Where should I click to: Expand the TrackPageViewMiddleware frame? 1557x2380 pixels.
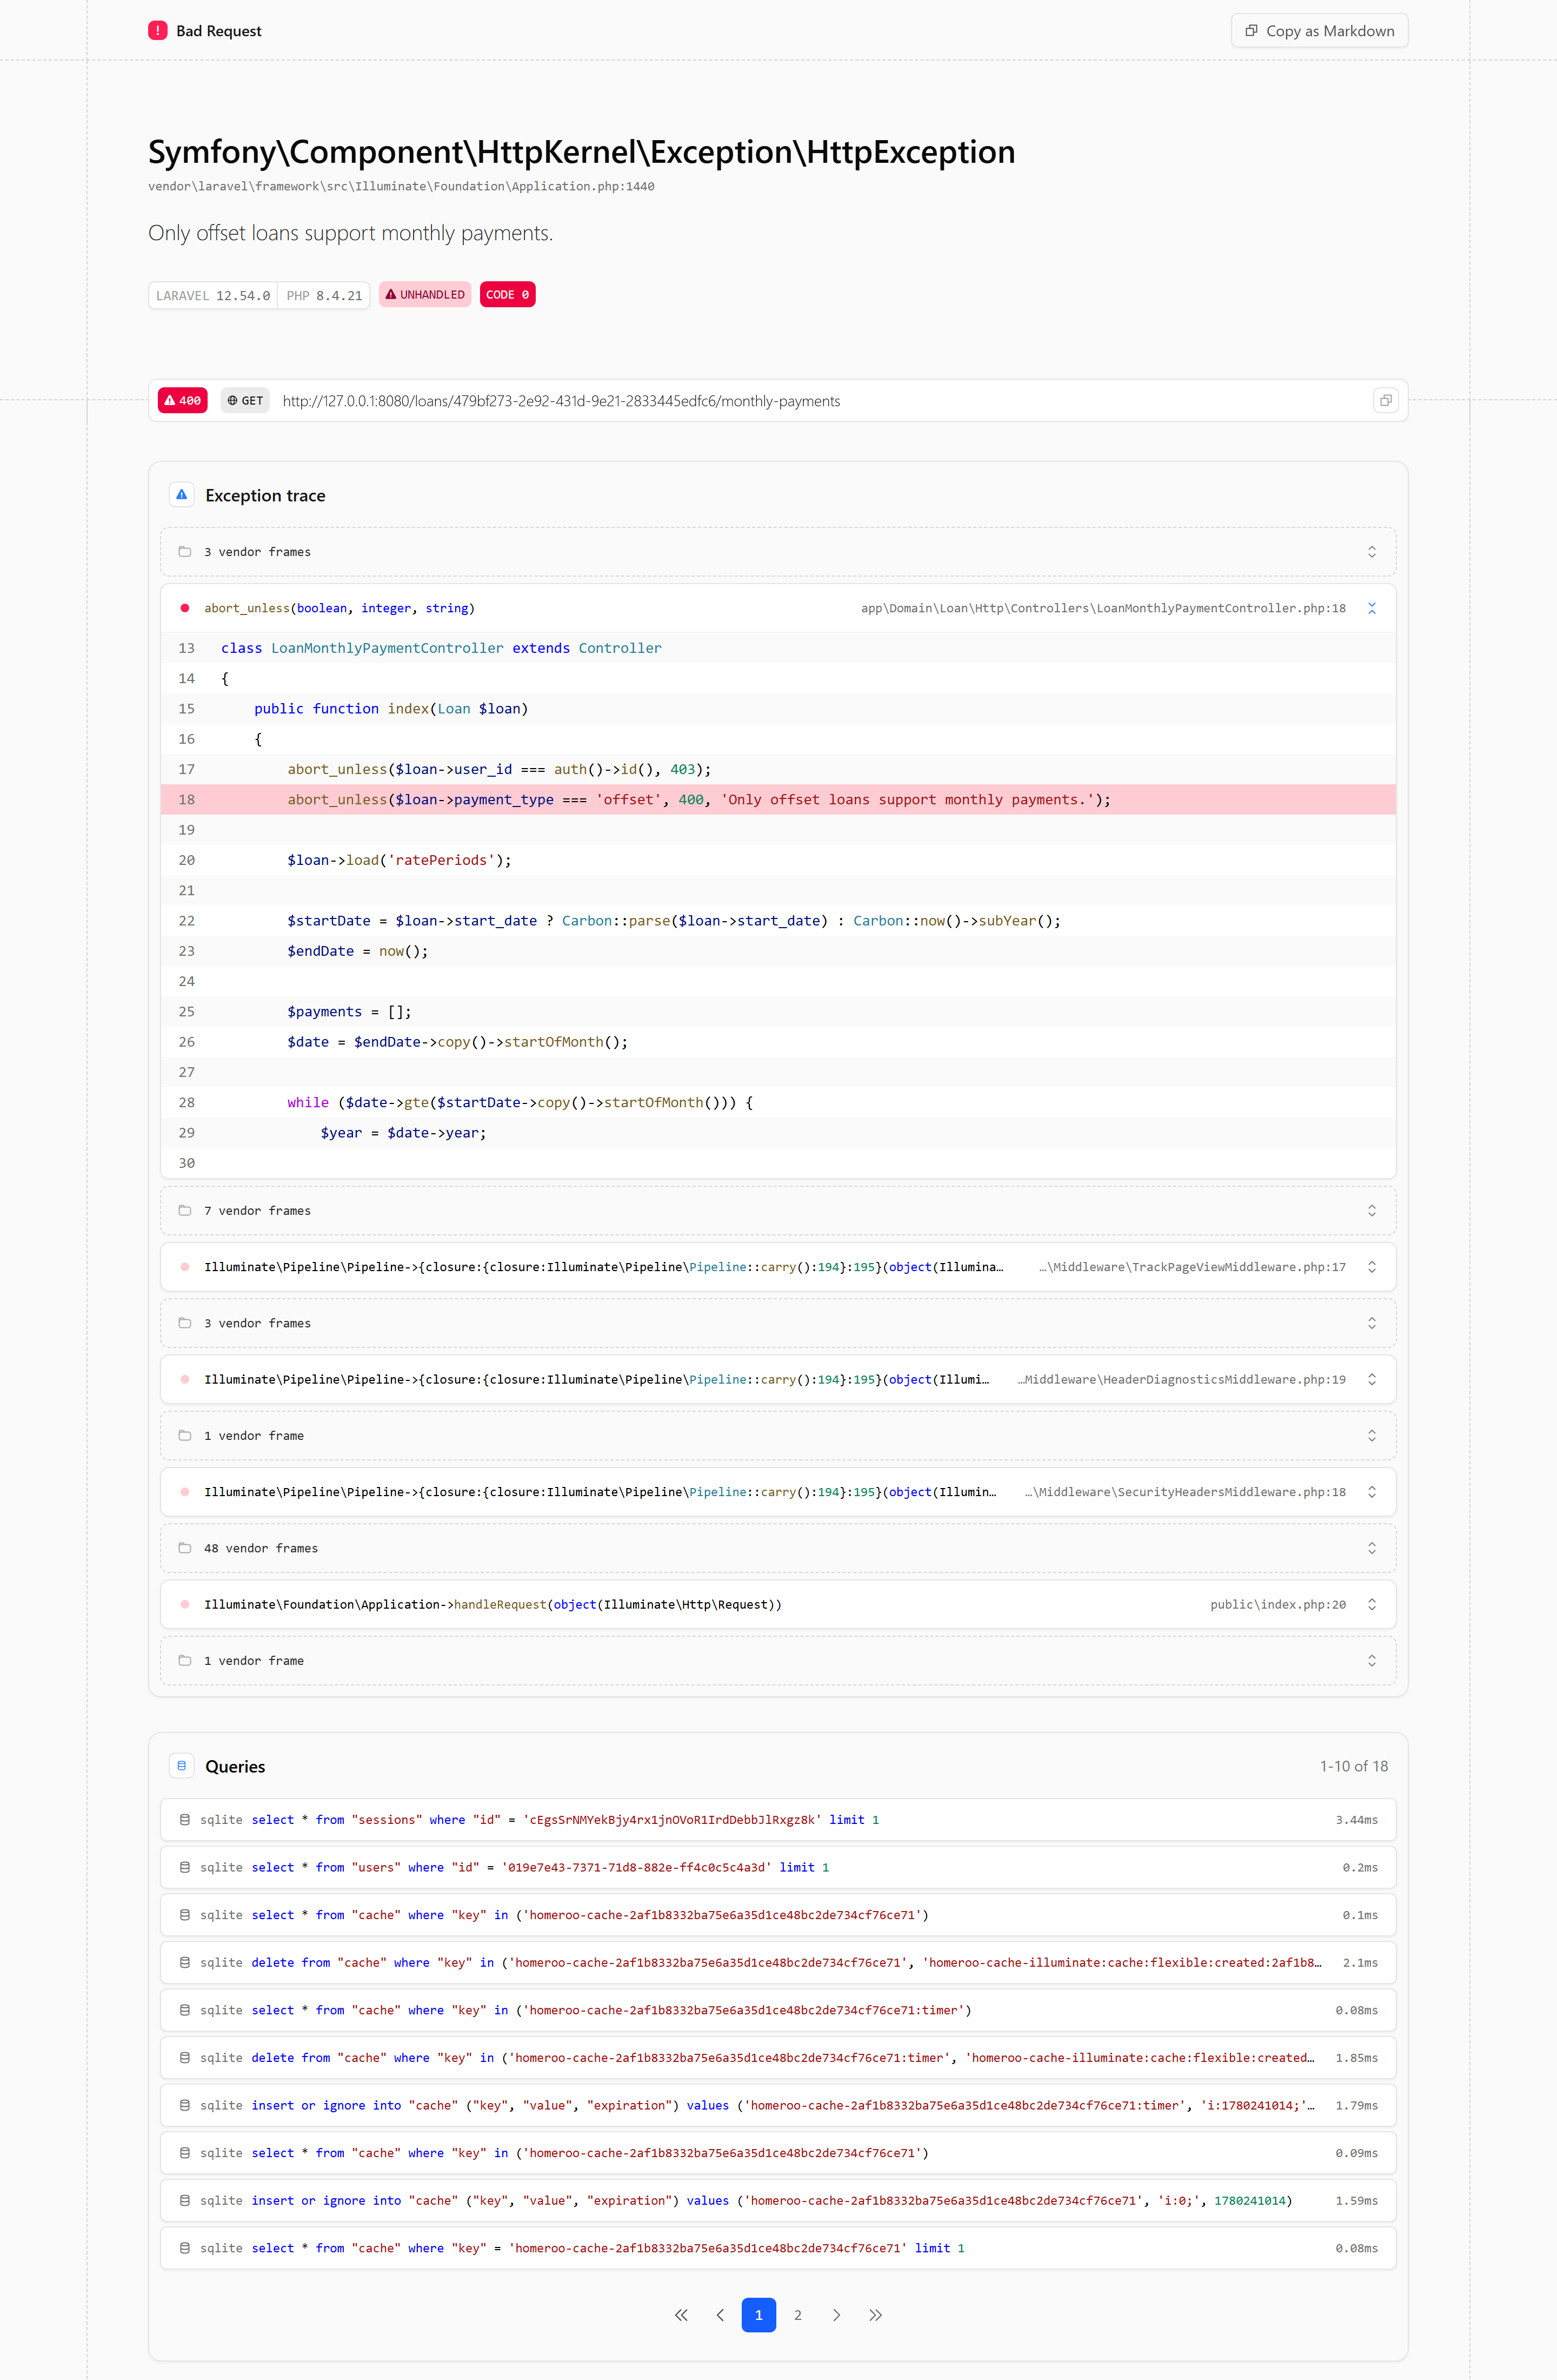(x=778, y=1267)
